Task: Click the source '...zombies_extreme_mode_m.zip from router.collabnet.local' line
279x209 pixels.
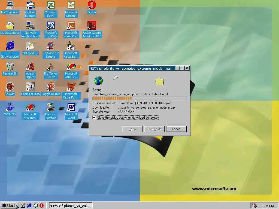Action: 130,94
